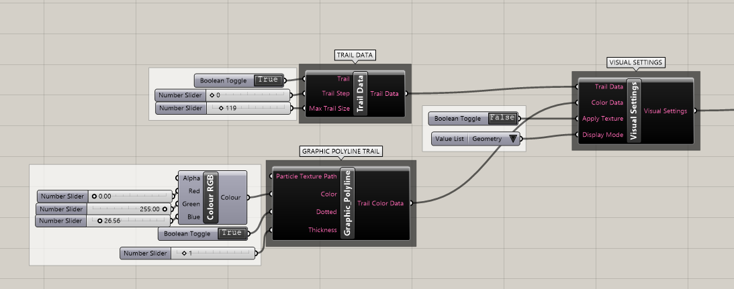Click the VISUAL SETTINGS group label
734x289 pixels.
click(636, 62)
